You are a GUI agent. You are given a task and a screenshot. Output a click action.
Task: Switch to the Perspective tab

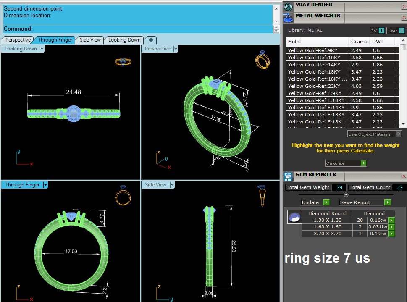click(x=18, y=40)
